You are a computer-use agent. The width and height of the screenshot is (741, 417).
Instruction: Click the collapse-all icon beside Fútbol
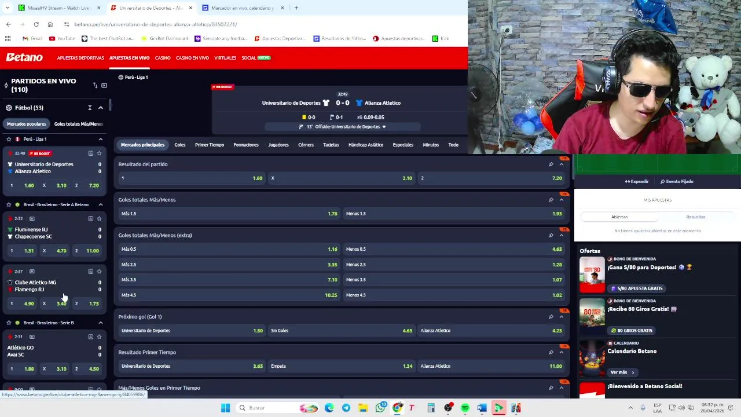pos(90,108)
